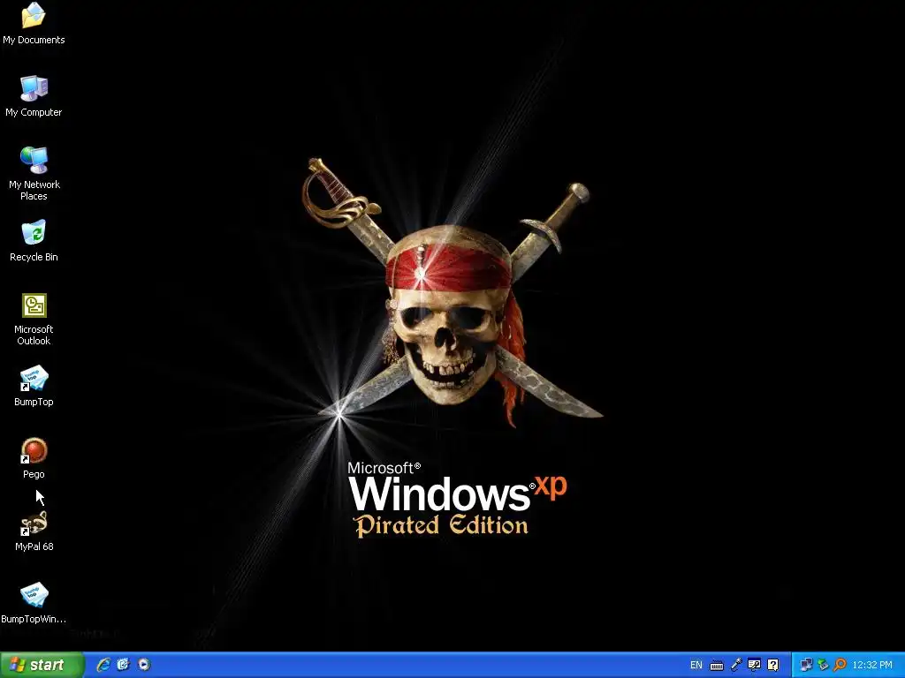Viewport: 905px width, 678px height.
Task: Select the BumpTop shortcut icon
Action: [34, 385]
